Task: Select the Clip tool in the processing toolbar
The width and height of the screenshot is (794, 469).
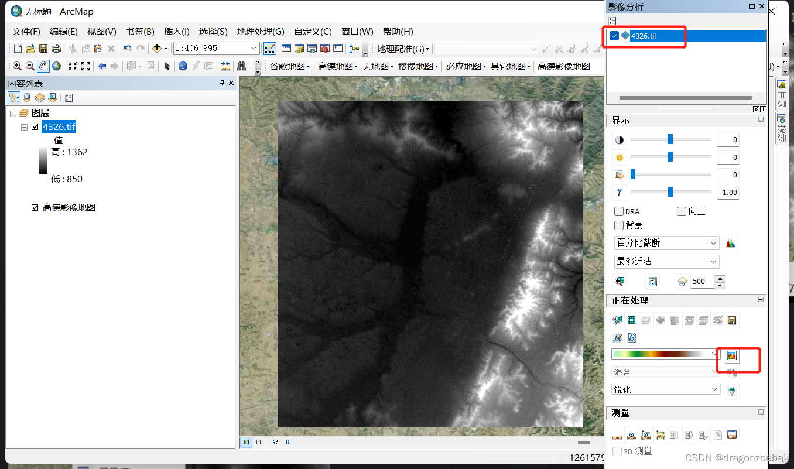Action: [617, 320]
